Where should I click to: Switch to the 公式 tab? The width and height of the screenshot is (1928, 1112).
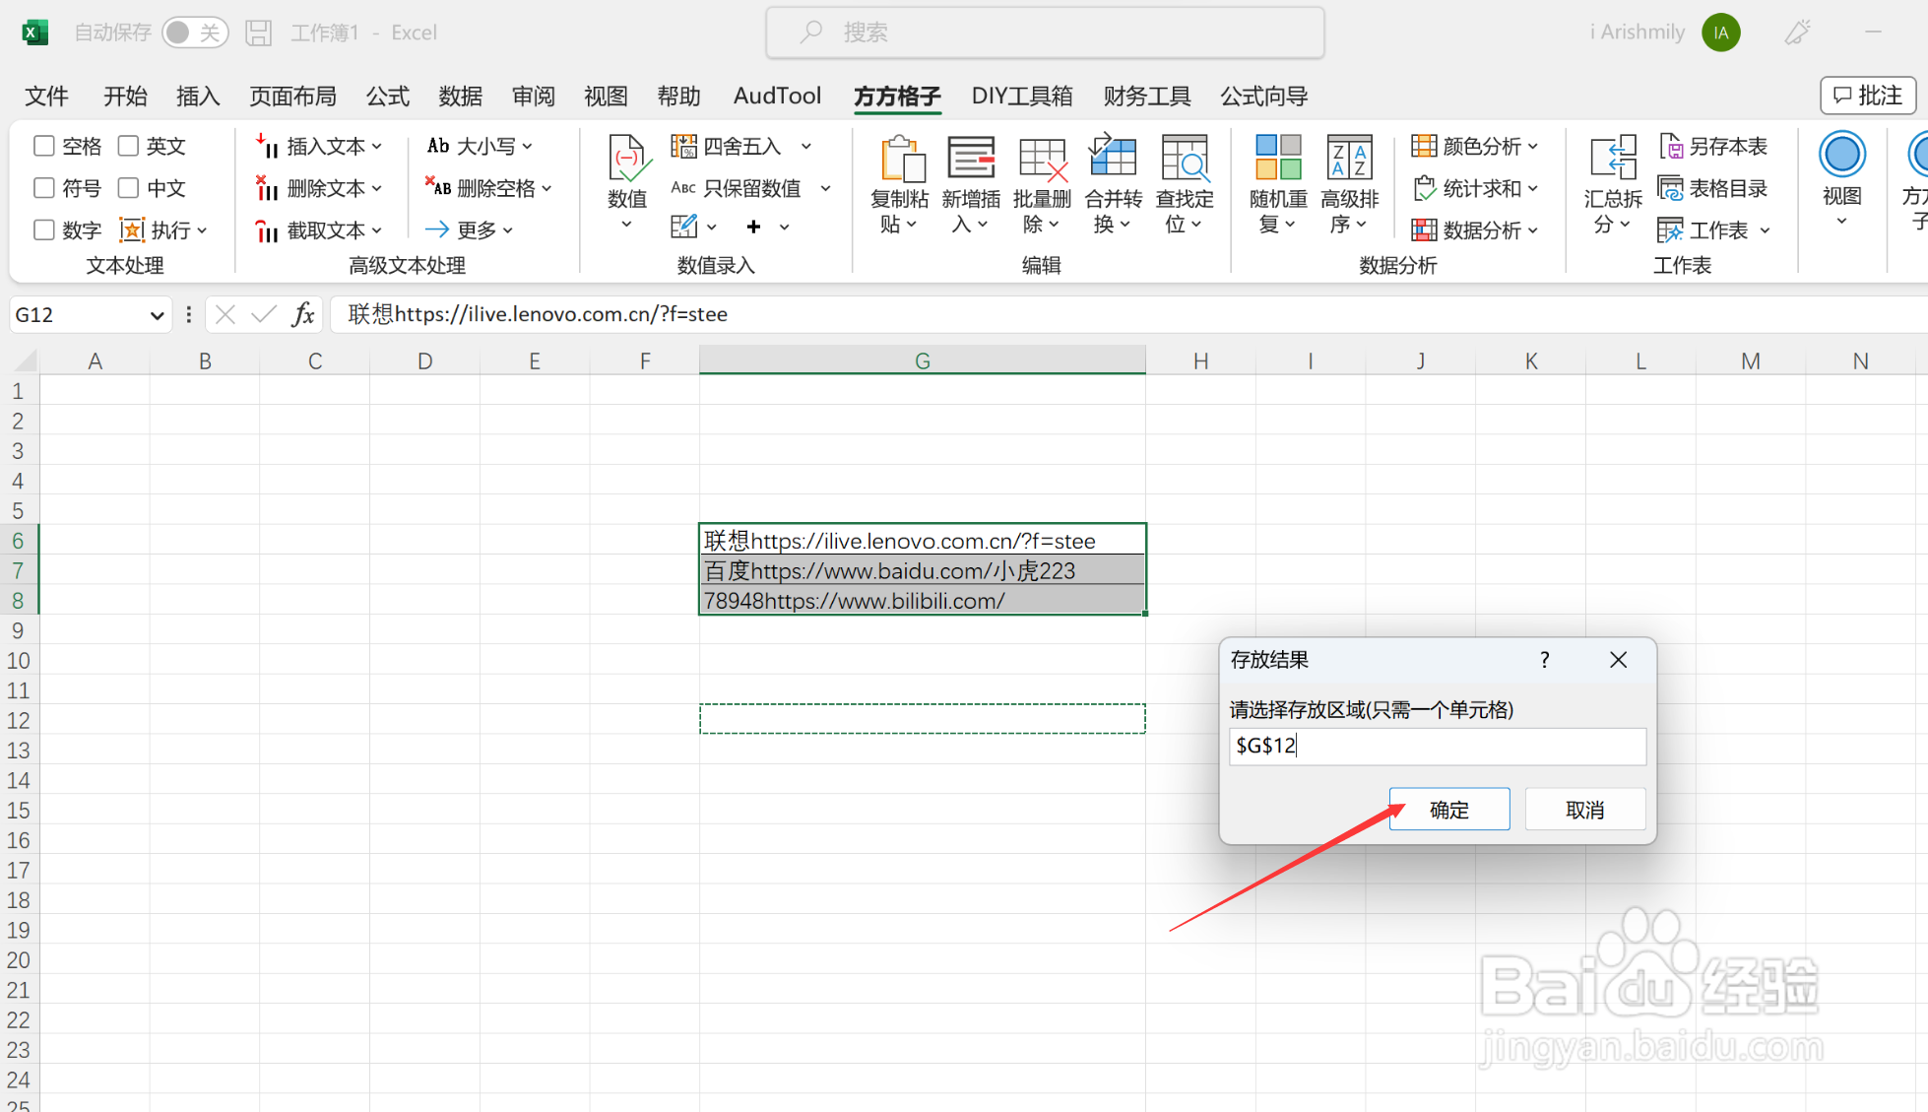pyautogui.click(x=388, y=96)
